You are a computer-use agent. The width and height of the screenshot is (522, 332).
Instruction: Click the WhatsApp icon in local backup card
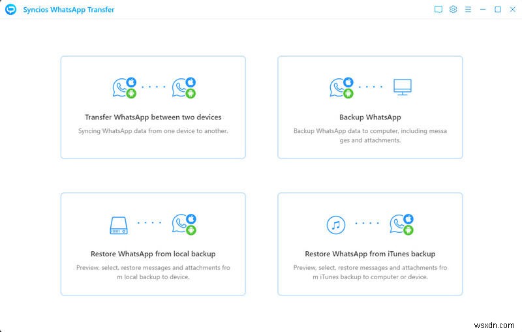click(184, 224)
